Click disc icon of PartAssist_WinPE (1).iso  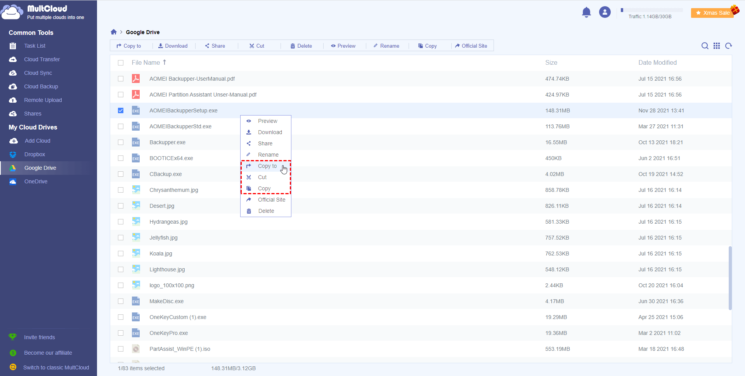pos(136,349)
